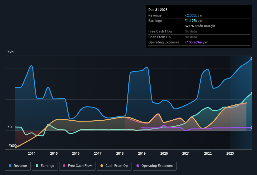The width and height of the screenshot is (257, 175).
Task: Click the teal Earnings legend dot
Action: tap(37, 166)
